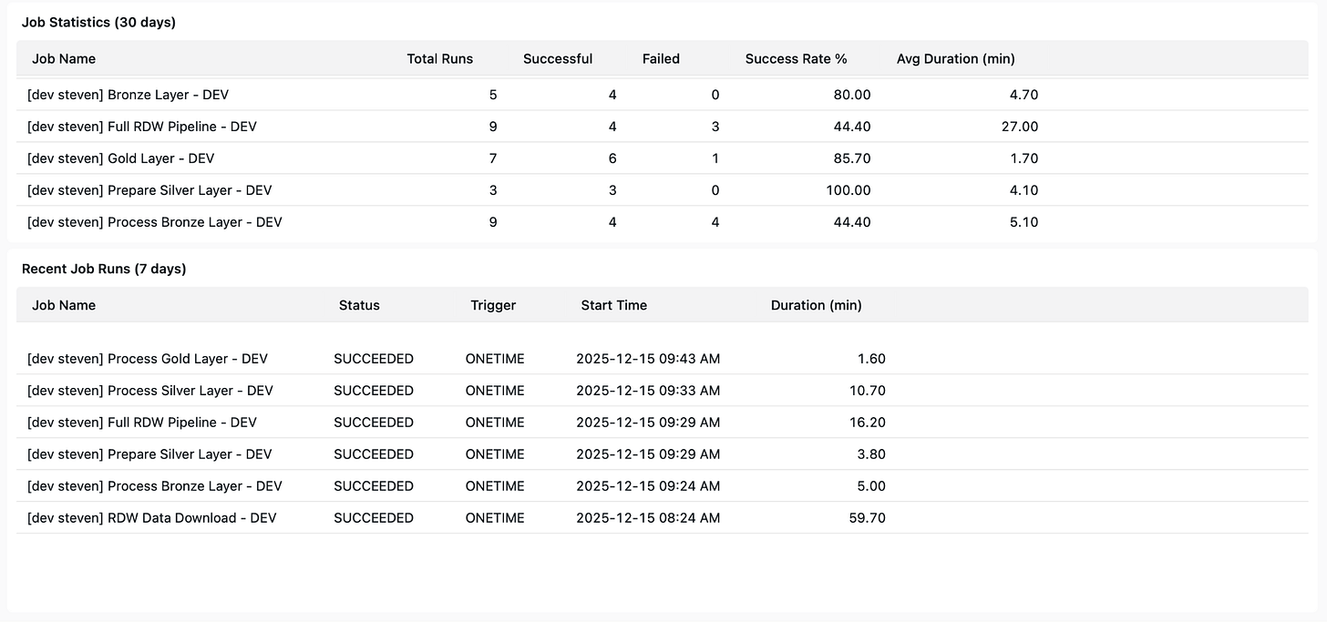The height and width of the screenshot is (622, 1327).
Task: Click start time 2025-12-15 09:24 AM
Action: click(648, 486)
